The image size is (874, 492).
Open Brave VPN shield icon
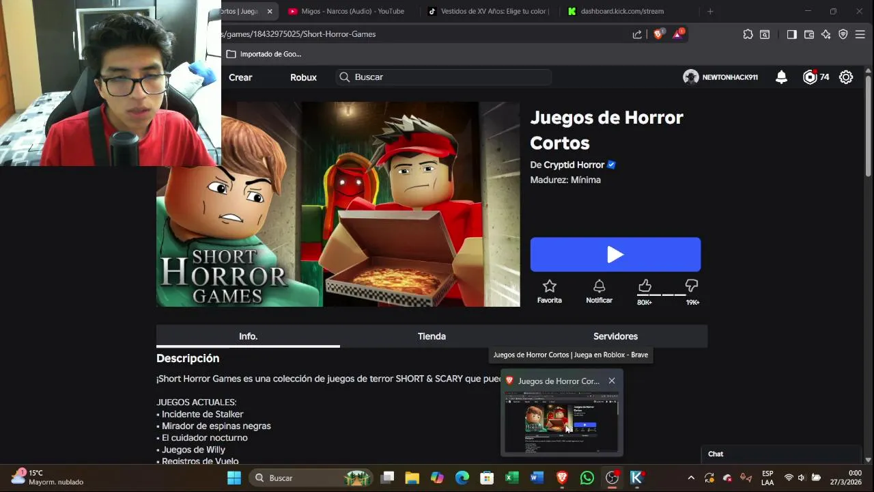click(843, 34)
